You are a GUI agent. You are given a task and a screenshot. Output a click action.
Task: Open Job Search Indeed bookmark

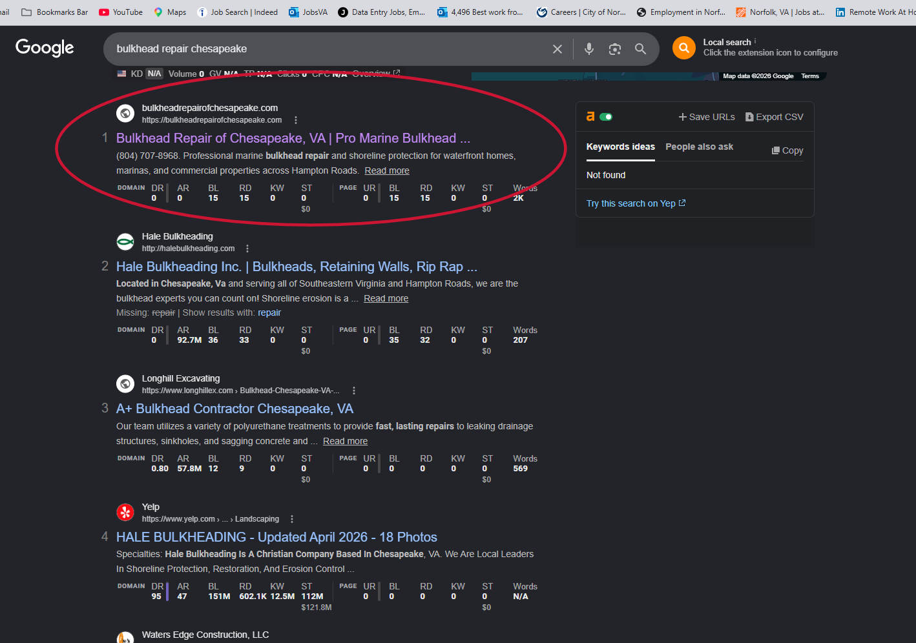pos(237,12)
